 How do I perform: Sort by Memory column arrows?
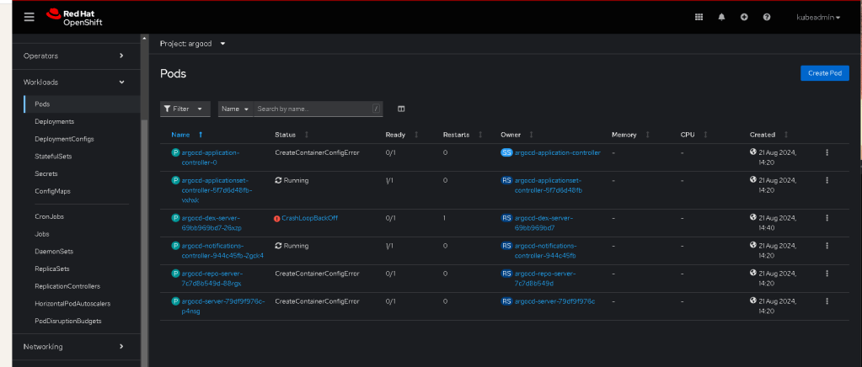pyautogui.click(x=647, y=135)
